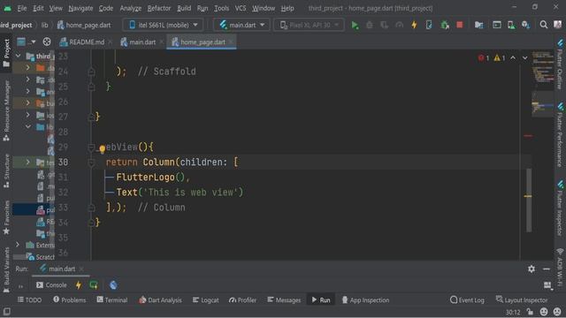Open Flutter DevTools icon in console toolbar
This screenshot has width=566, height=318.
pyautogui.click(x=113, y=285)
